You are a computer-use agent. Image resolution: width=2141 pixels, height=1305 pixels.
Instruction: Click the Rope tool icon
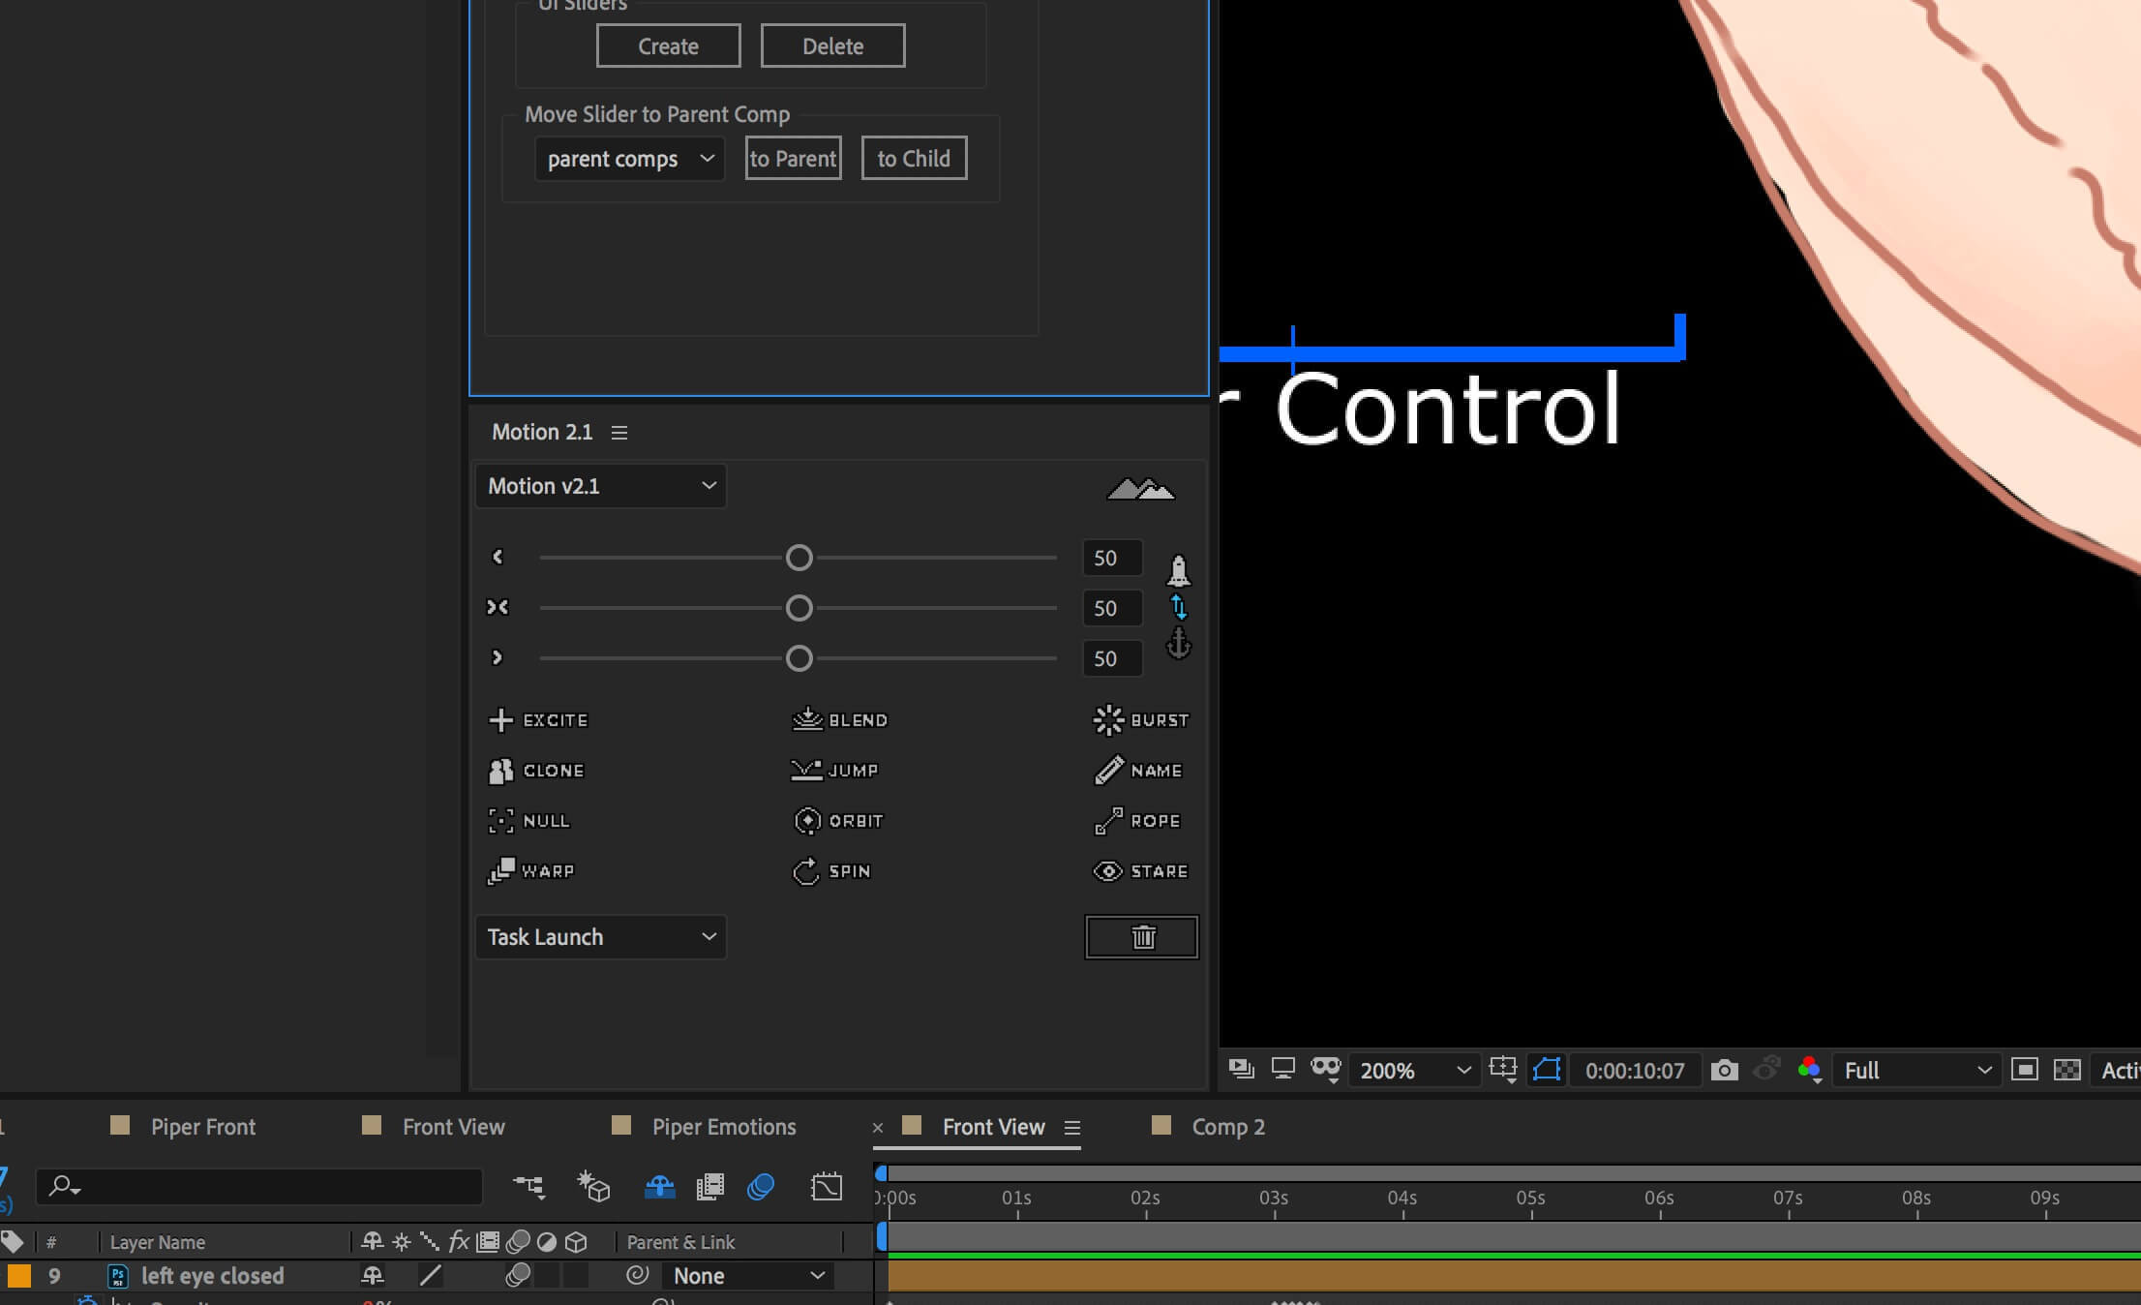1108,821
